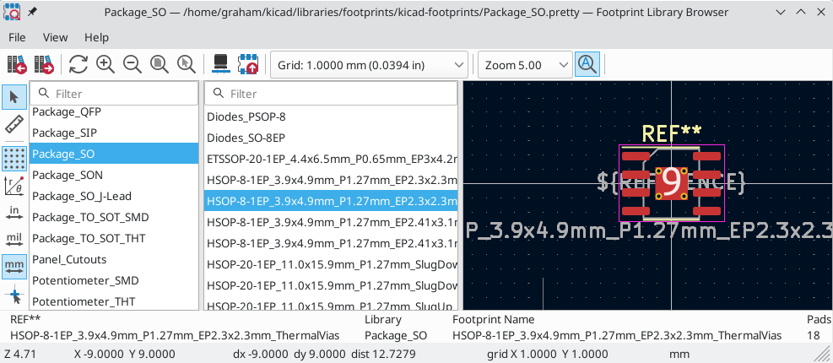Choose the Diodes_SO-8EP footprint
Viewport: 833px width, 363px height.
click(x=331, y=138)
